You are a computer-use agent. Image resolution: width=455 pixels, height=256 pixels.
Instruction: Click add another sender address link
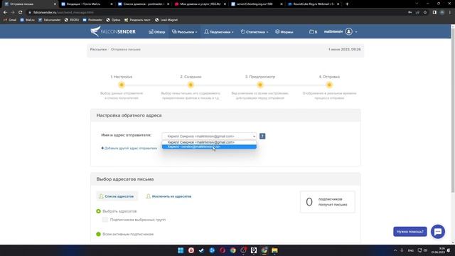(129, 149)
